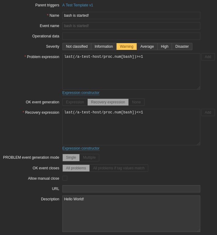Select Multiple PROBLEM event generation mode
The width and height of the screenshot is (217, 235).
pyautogui.click(x=89, y=157)
